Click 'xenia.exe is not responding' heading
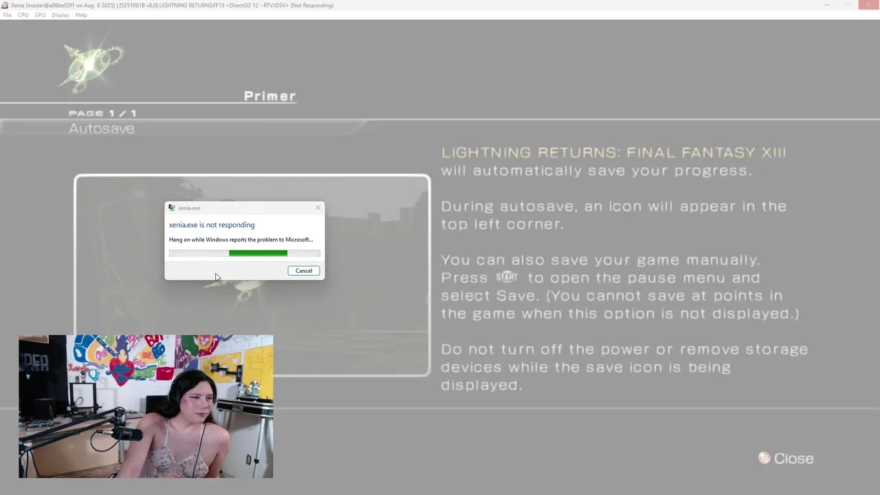880x495 pixels. point(212,225)
